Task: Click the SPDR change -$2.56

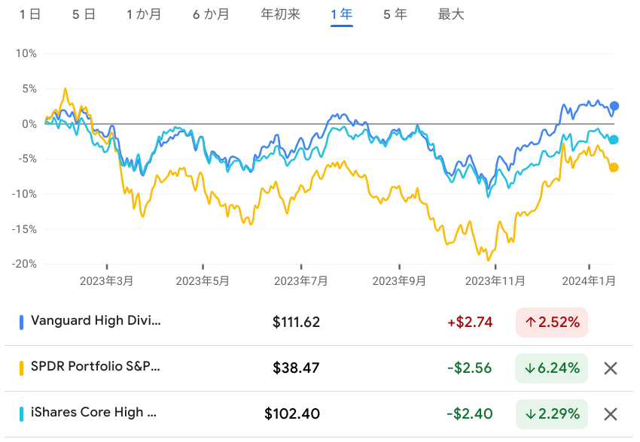Action: click(x=470, y=368)
